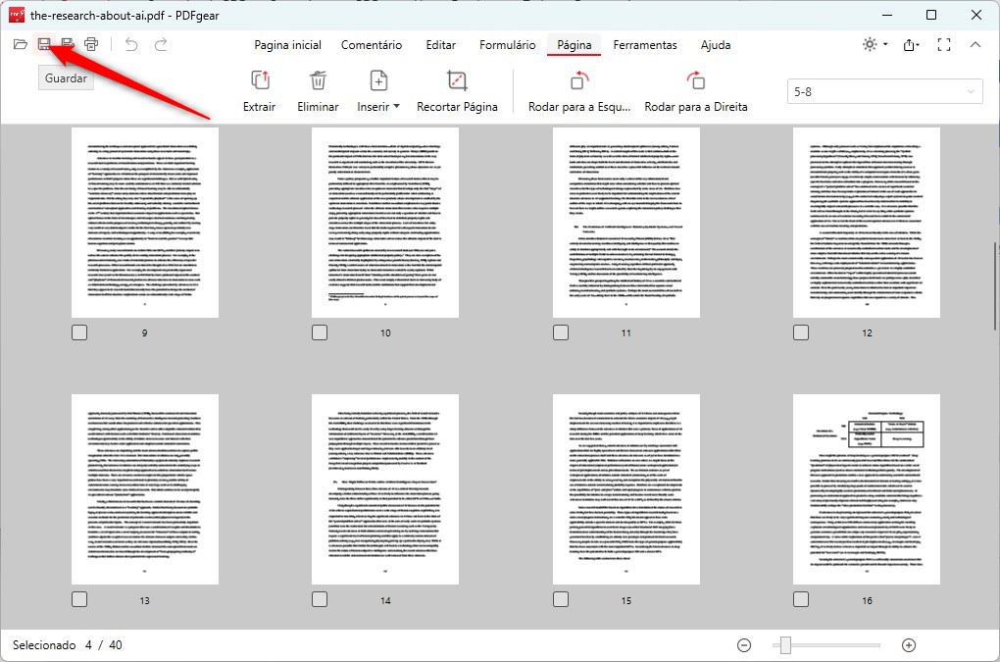This screenshot has height=662, width=1000.
Task: Rotate pages with Rodar para a Direita
Action: click(696, 88)
